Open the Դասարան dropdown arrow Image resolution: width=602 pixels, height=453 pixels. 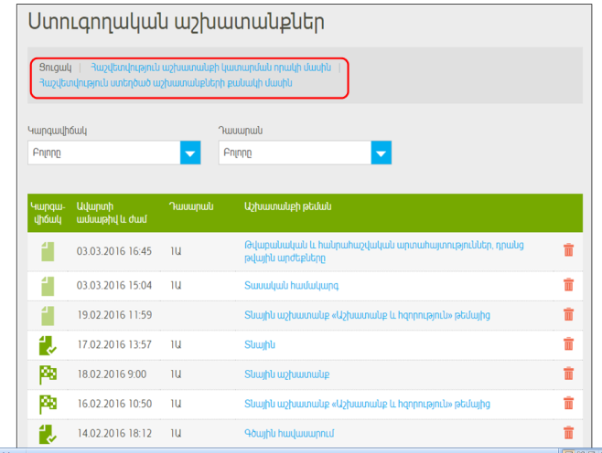tap(382, 153)
